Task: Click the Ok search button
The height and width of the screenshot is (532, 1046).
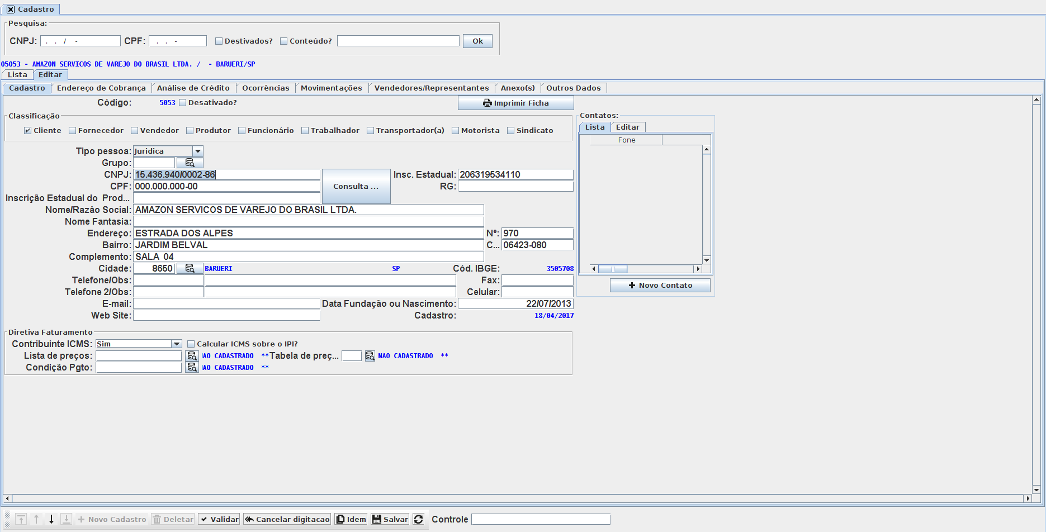Action: tap(477, 41)
